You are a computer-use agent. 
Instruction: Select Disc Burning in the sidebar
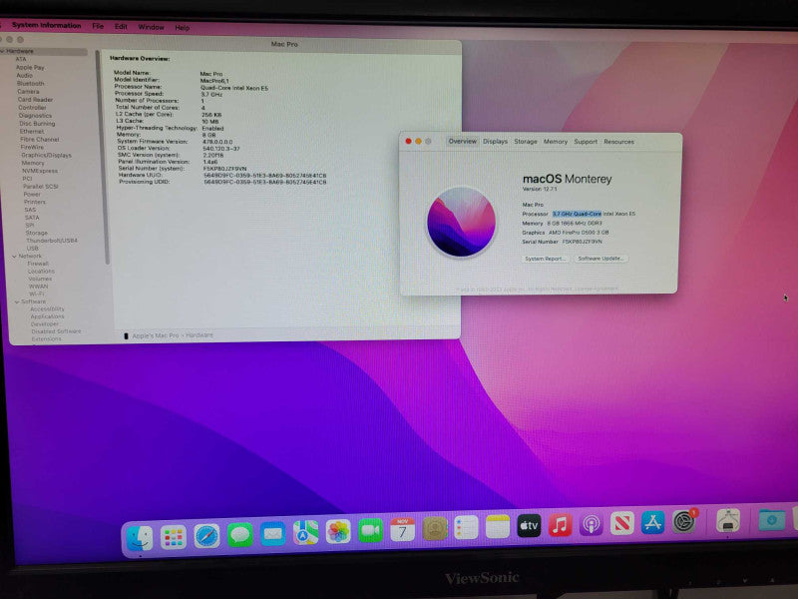37,123
